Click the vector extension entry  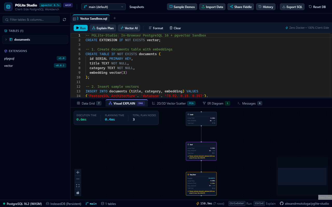(x=35, y=65)
